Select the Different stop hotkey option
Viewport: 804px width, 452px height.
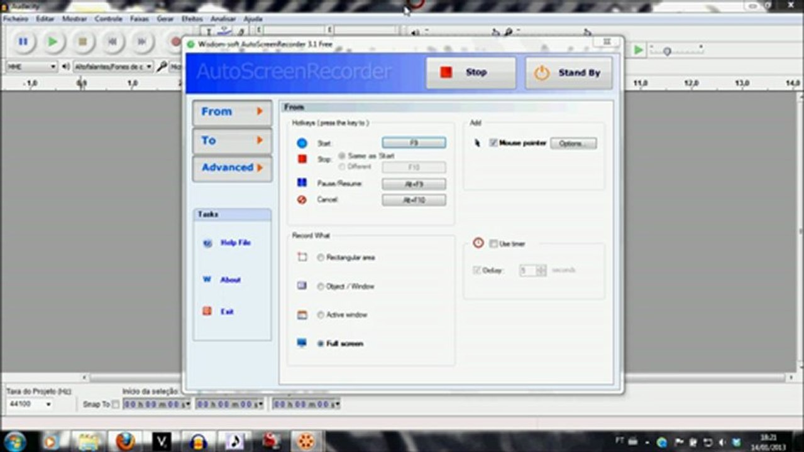coord(342,167)
